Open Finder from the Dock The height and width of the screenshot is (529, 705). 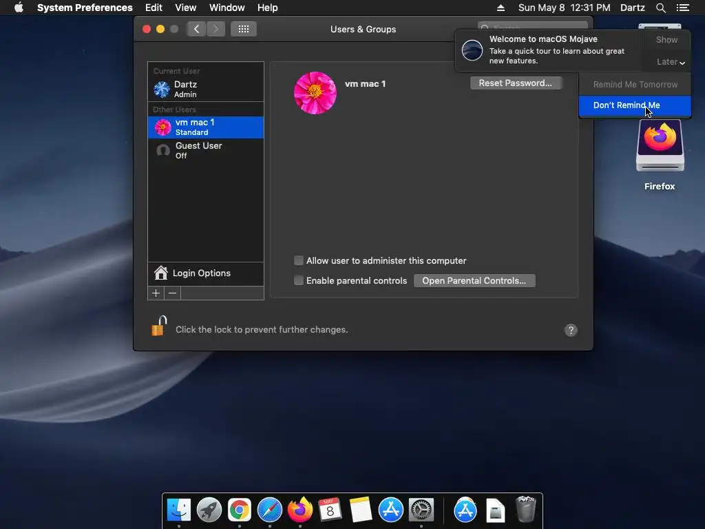(179, 510)
